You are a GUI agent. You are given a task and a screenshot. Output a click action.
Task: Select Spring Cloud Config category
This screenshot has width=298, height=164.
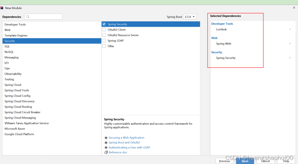pyautogui.click(x=52, y=96)
